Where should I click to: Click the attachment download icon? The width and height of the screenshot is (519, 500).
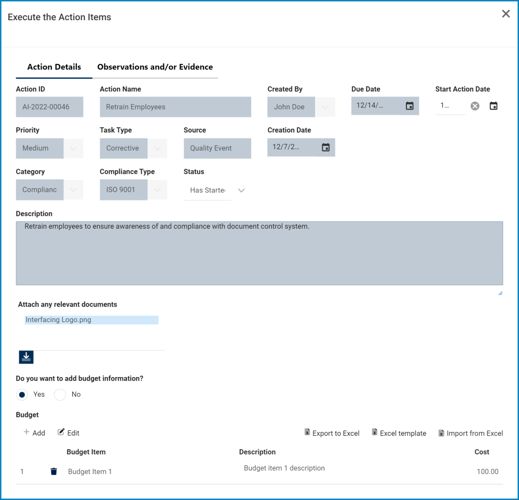click(x=26, y=357)
